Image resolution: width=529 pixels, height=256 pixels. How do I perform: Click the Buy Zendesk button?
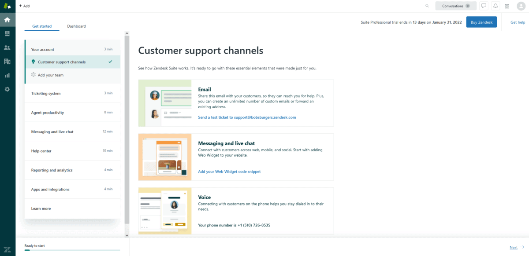pyautogui.click(x=481, y=22)
